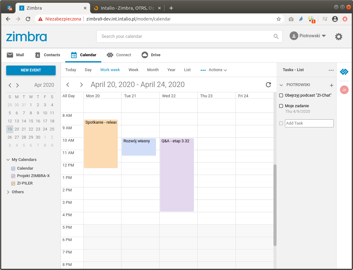
Task: Go to next work week
Action: 81,85
